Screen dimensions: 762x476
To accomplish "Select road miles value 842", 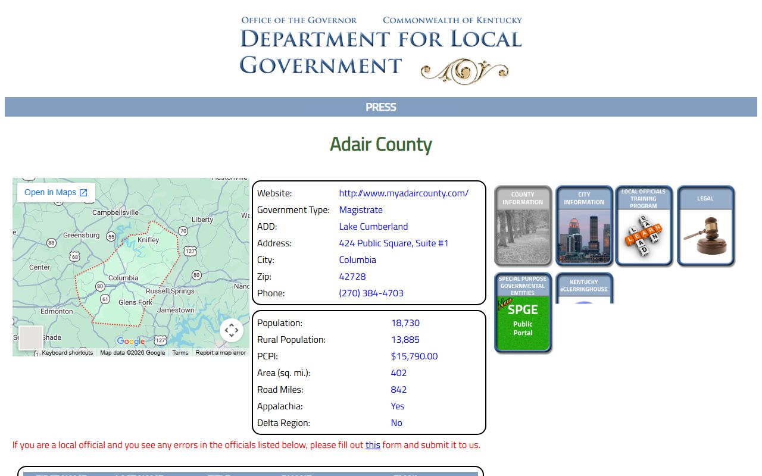I will point(399,390).
